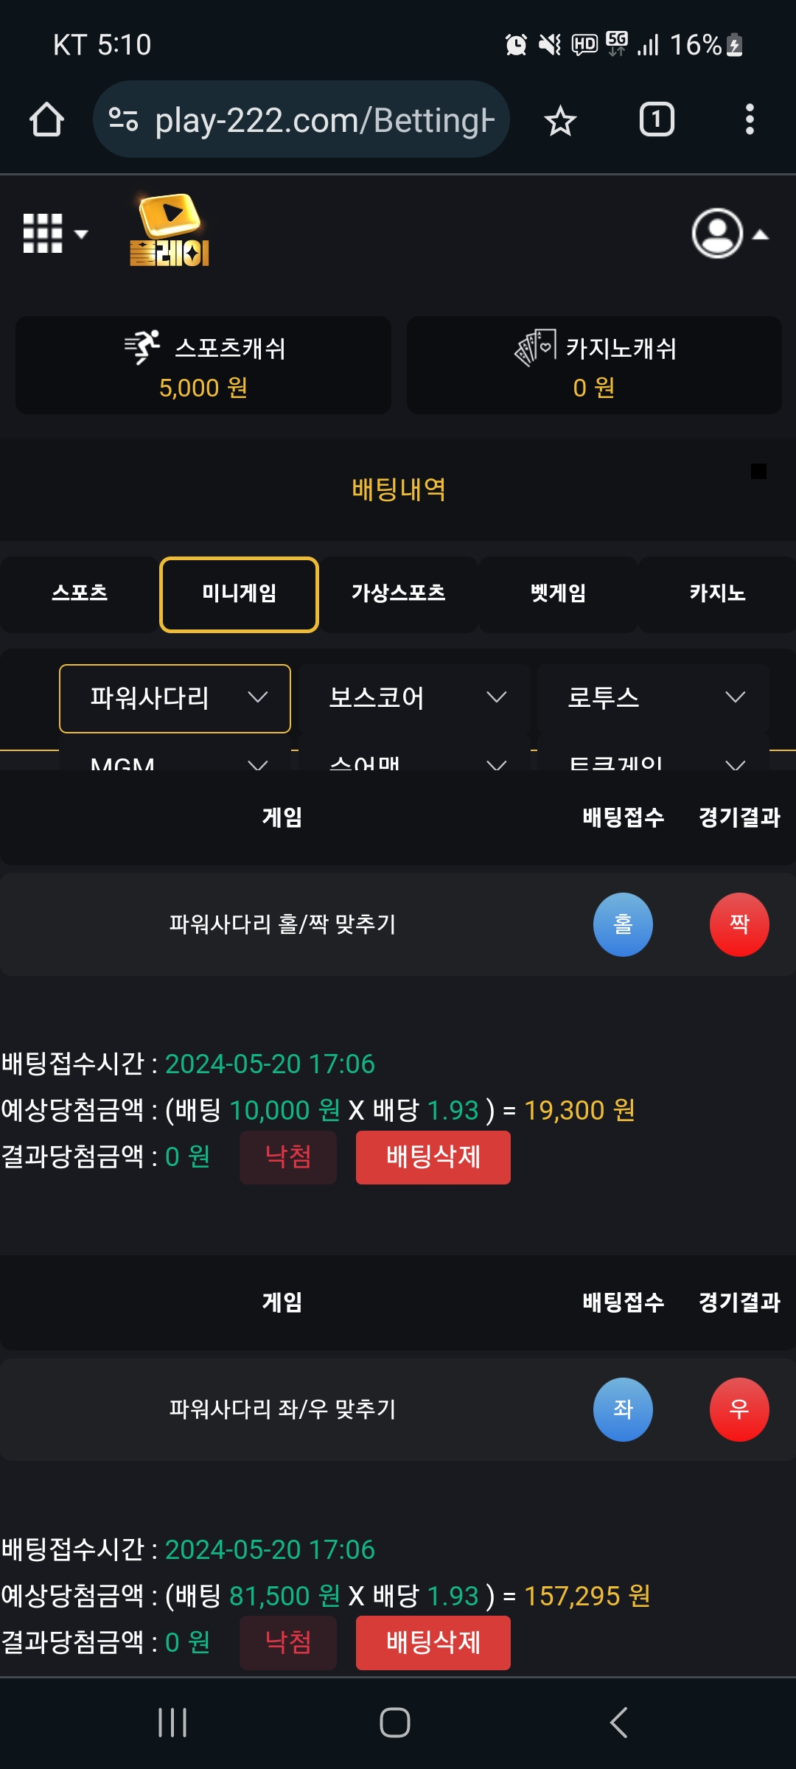This screenshot has width=796, height=1769.
Task: Expand the 로투스 dropdown
Action: [x=653, y=698]
